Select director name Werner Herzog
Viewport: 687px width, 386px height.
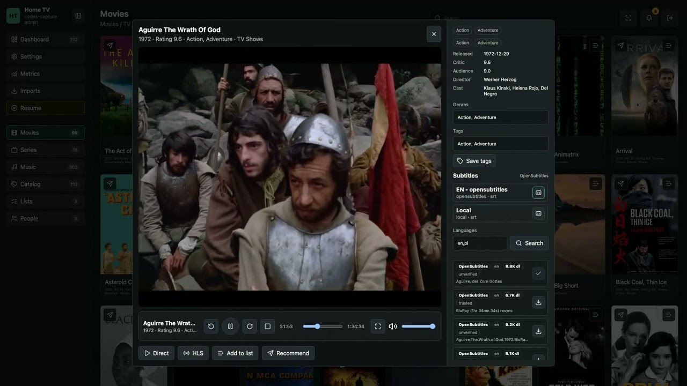[x=500, y=79]
